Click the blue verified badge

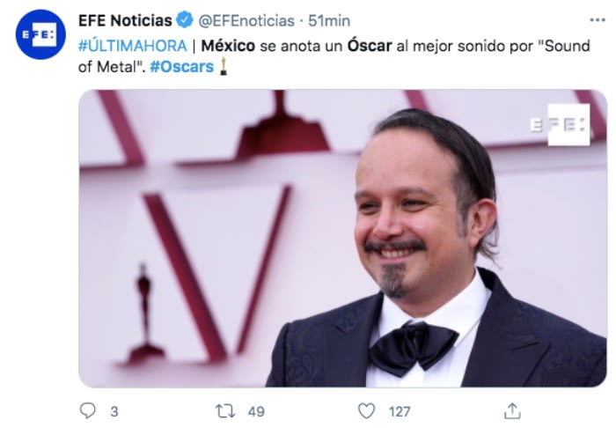tap(184, 20)
